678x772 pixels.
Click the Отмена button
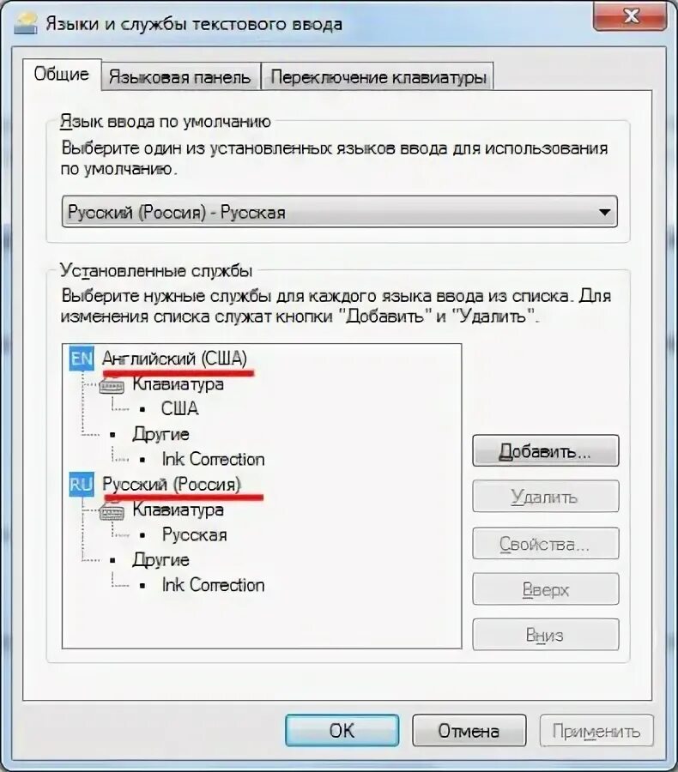coord(469,731)
